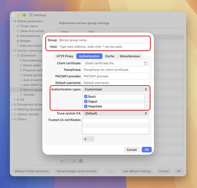
Task: Click Reload Finder extension button
Action: point(32,171)
